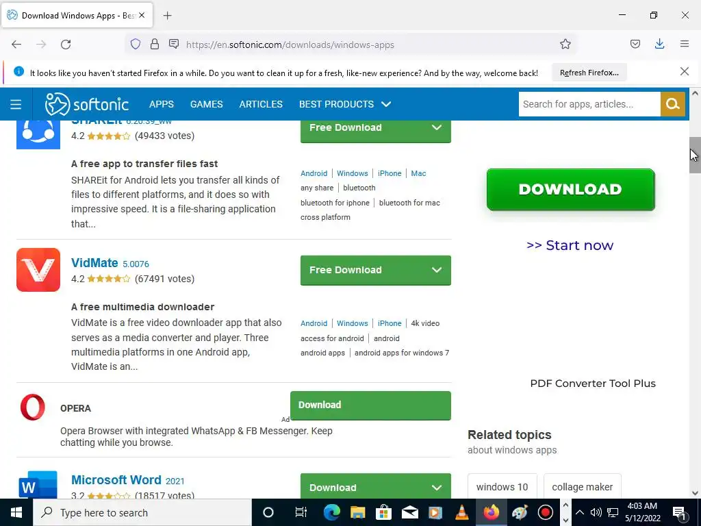Open Microsoft Edge from the taskbar
This screenshot has height=526, width=701.
[x=332, y=512]
